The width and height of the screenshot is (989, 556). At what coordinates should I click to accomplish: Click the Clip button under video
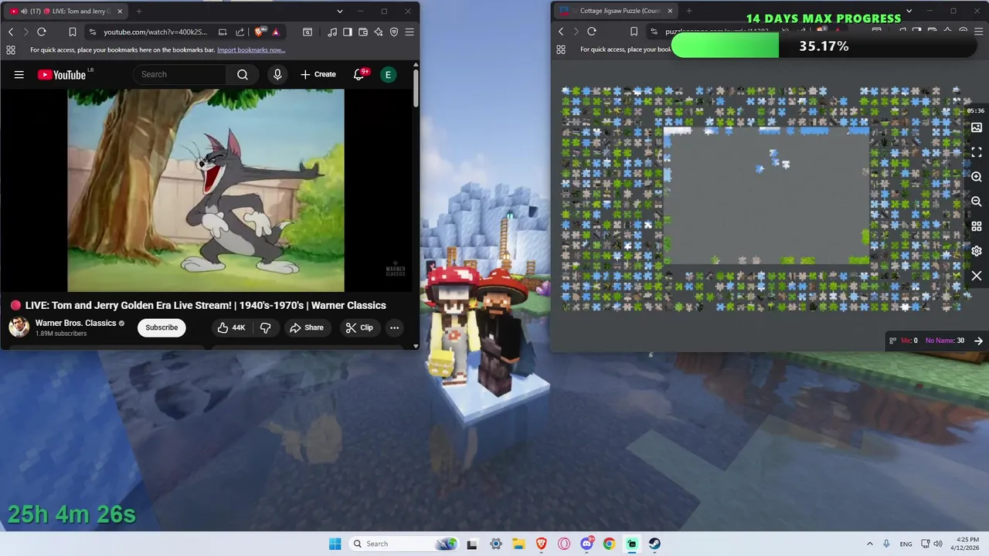pos(359,327)
